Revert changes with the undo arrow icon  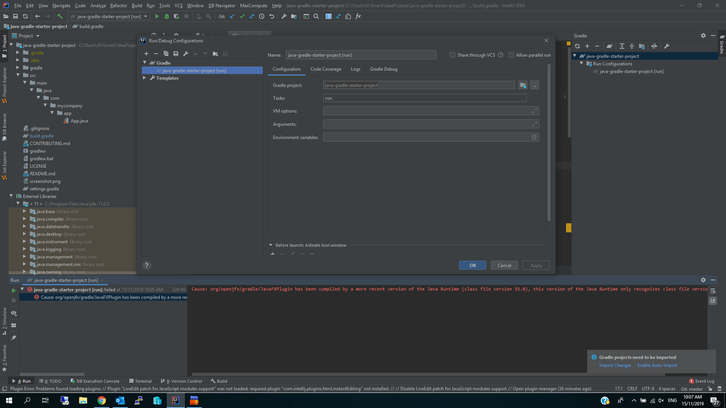pyautogui.click(x=271, y=16)
